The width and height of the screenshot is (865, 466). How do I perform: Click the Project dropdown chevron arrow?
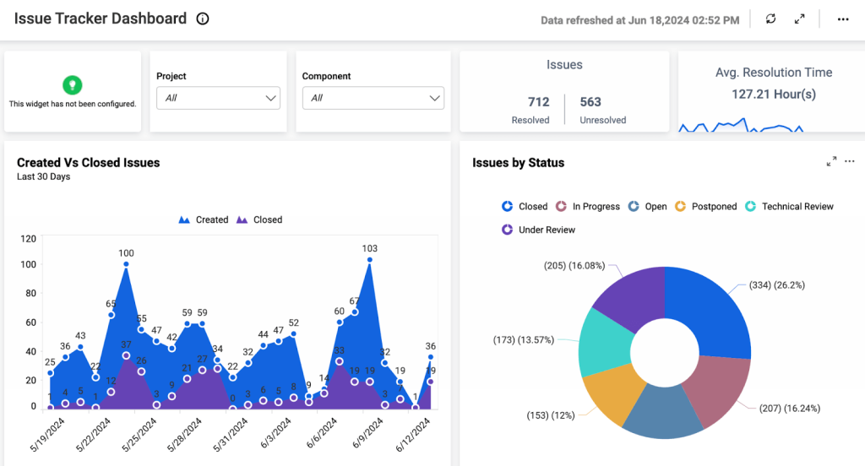[x=270, y=98]
